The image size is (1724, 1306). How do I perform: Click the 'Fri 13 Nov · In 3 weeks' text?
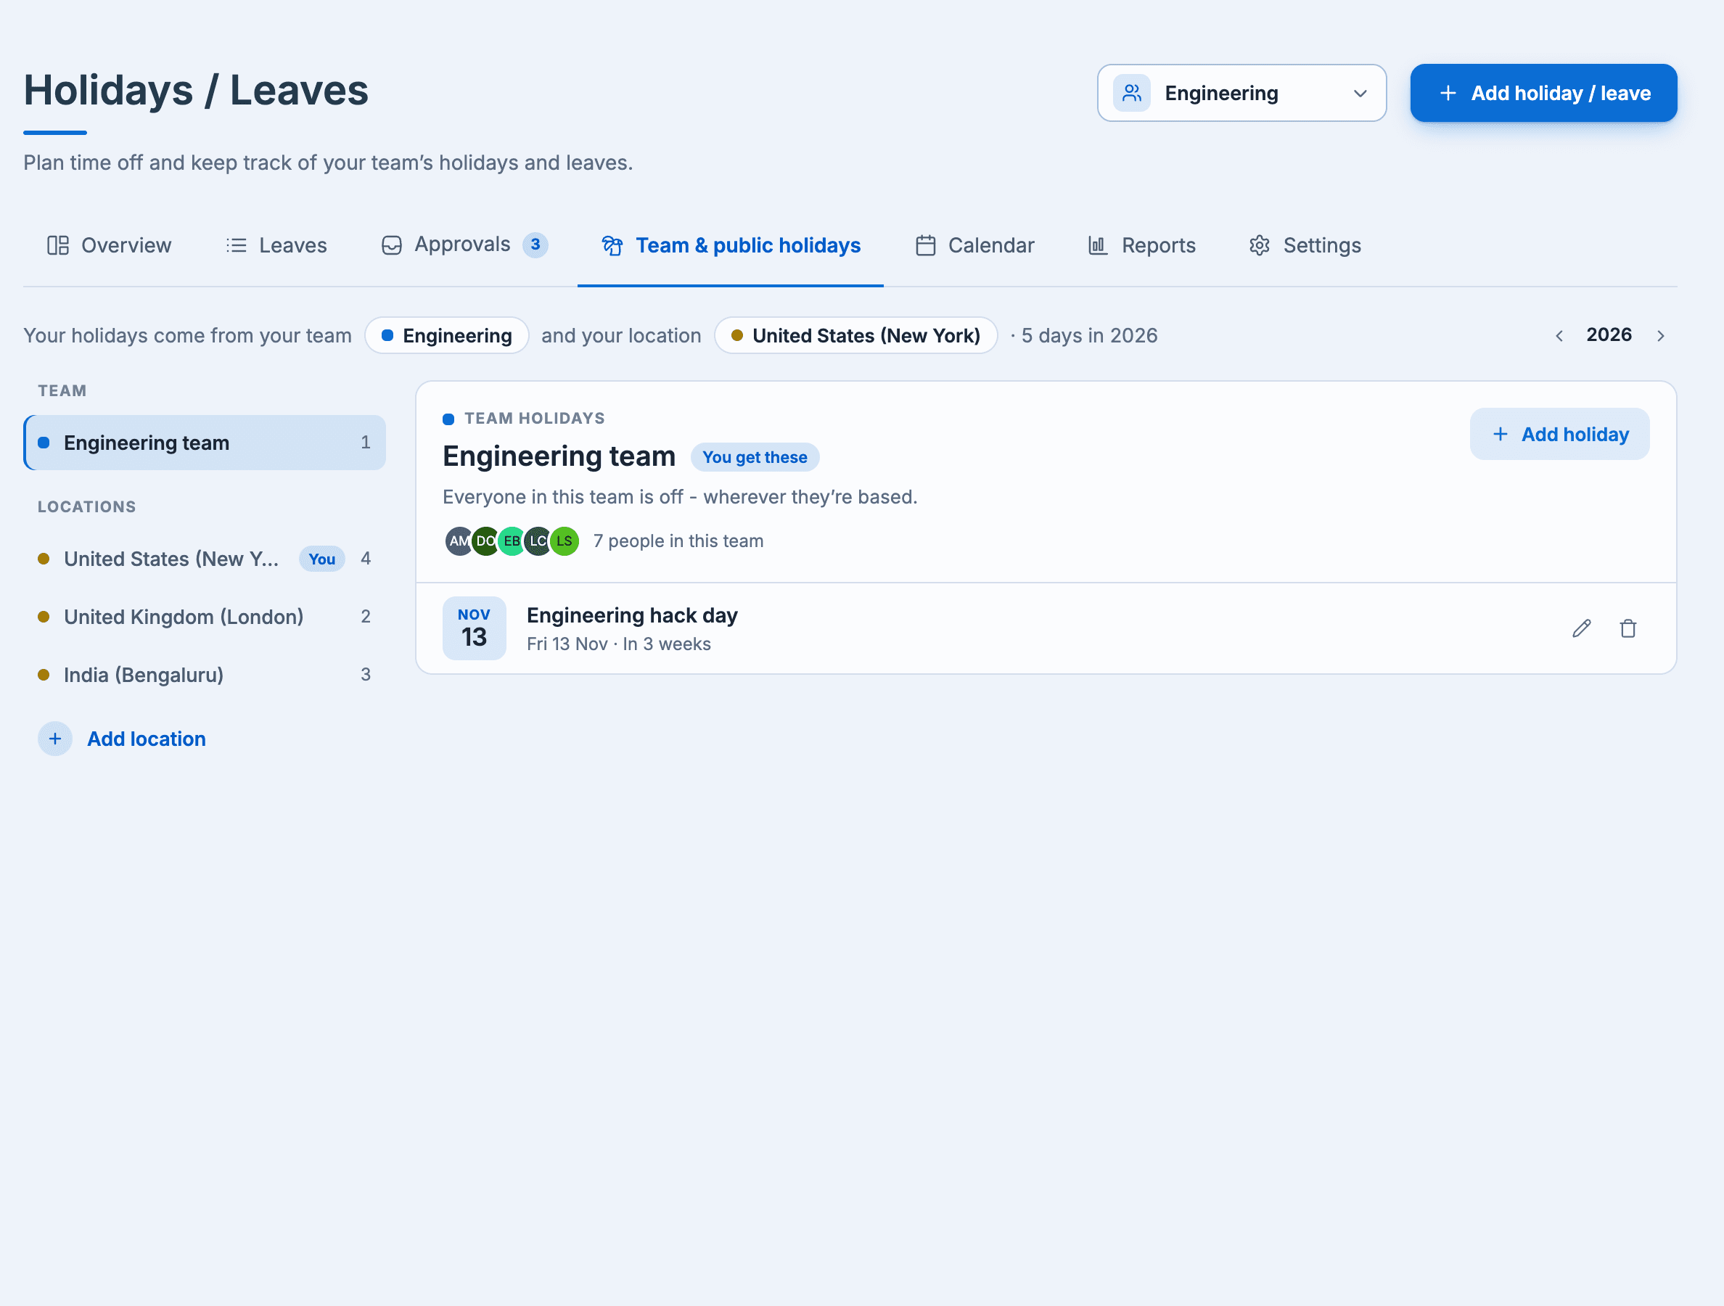pyautogui.click(x=619, y=644)
